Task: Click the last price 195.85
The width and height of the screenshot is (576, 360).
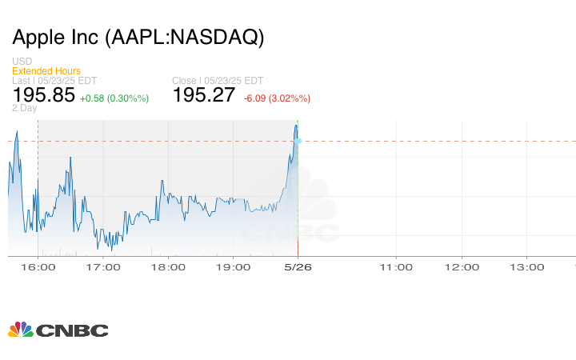Action: point(44,95)
